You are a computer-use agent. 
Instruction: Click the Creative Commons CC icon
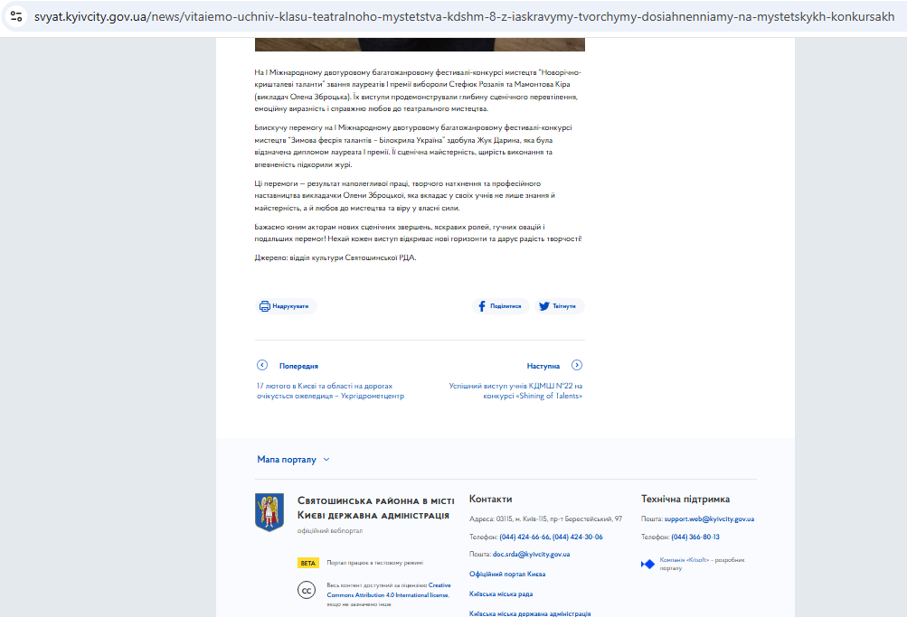click(x=307, y=590)
